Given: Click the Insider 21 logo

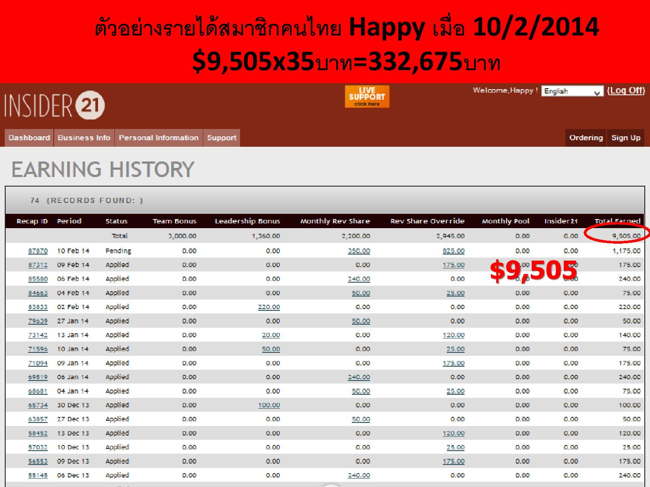Looking at the screenshot, I should pos(55,105).
